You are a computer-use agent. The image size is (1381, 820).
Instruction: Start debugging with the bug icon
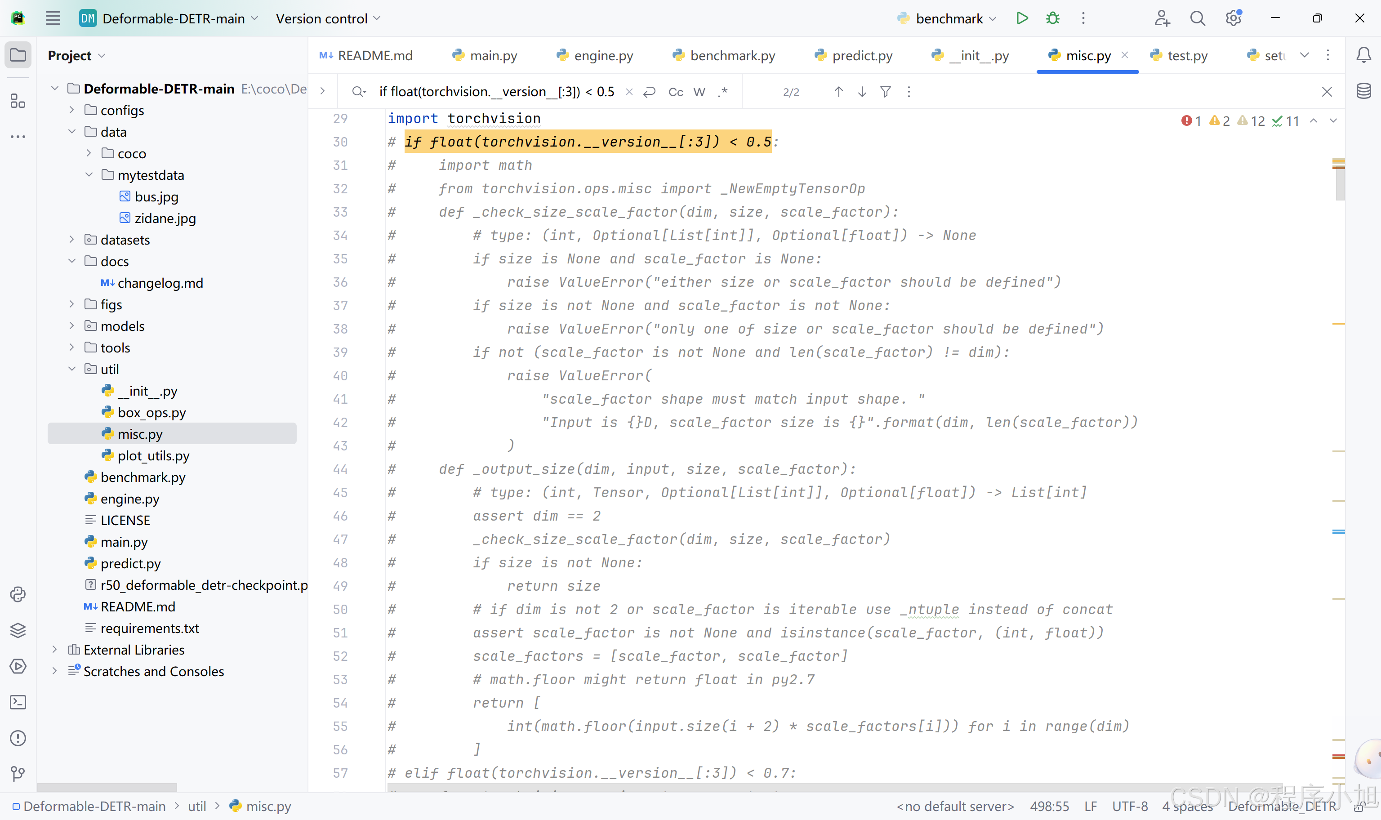coord(1052,18)
